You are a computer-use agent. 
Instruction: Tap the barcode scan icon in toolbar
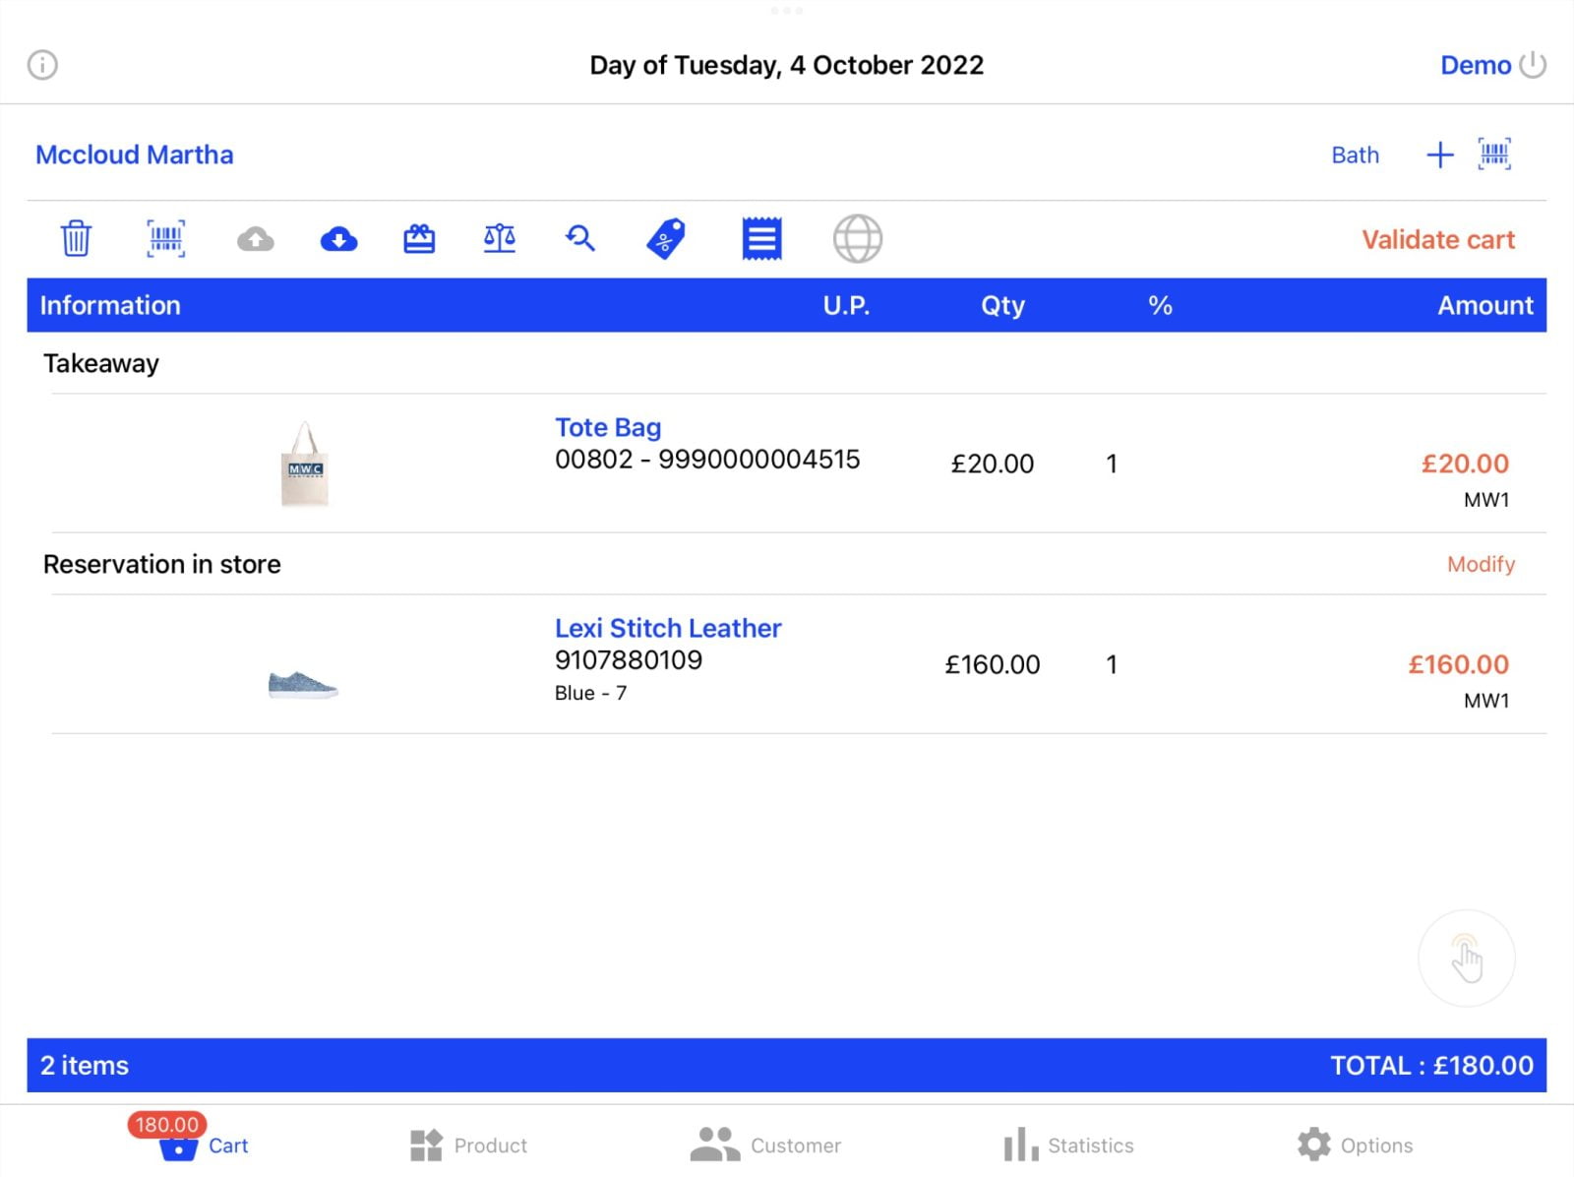[x=165, y=239]
